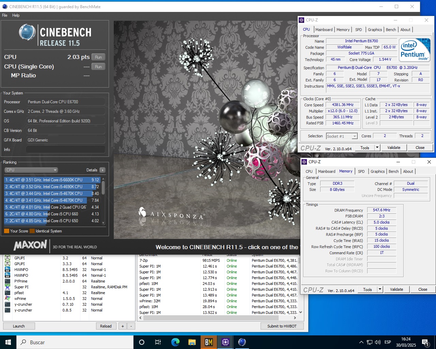Image resolution: width=436 pixels, height=349 pixels.
Task: Click the plus button beside Reload
Action: (123, 326)
